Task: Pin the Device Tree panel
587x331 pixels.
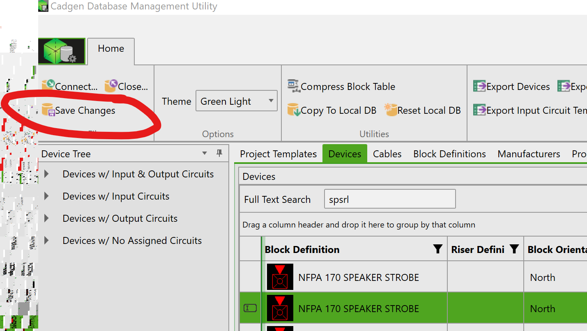Action: pos(219,153)
